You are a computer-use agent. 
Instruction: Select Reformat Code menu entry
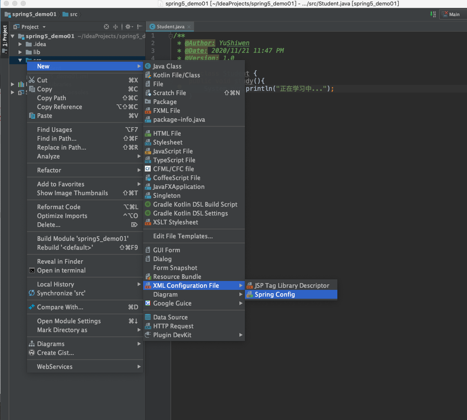tap(85, 207)
